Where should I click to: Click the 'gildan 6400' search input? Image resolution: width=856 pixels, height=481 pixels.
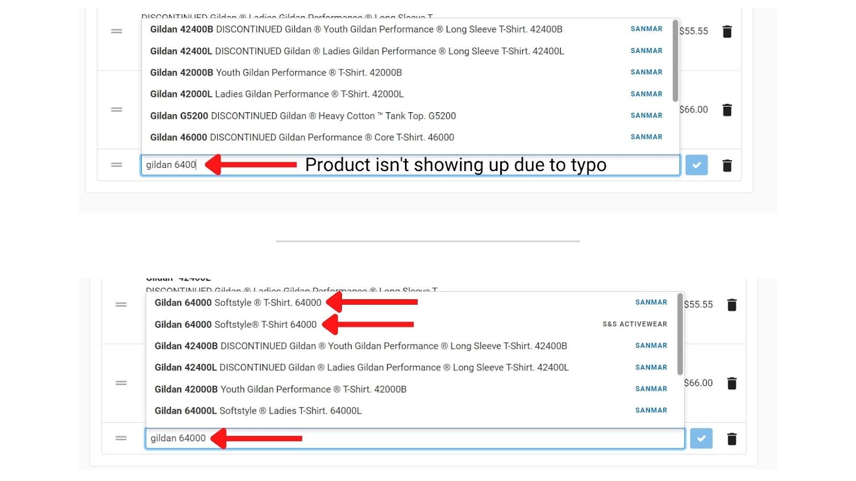[410, 165]
